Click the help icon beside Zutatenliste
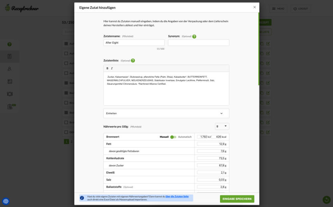This screenshot has width=333, height=207. [133, 61]
